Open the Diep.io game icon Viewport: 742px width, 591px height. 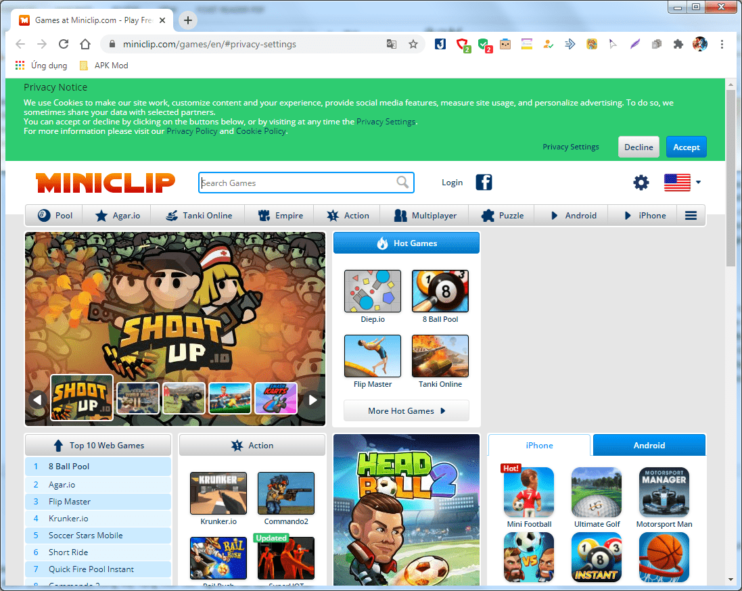tap(373, 291)
